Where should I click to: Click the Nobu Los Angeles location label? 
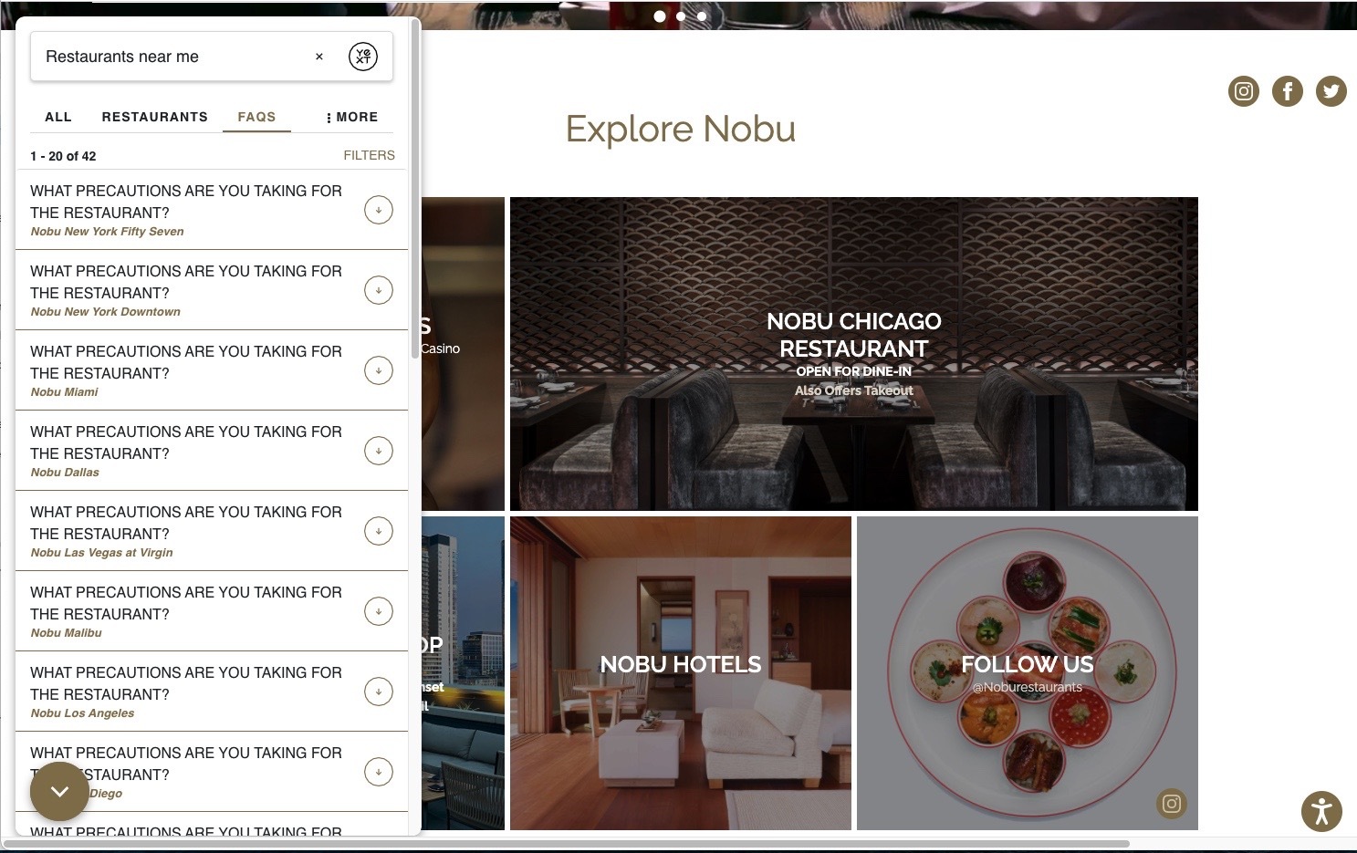pyautogui.click(x=82, y=713)
